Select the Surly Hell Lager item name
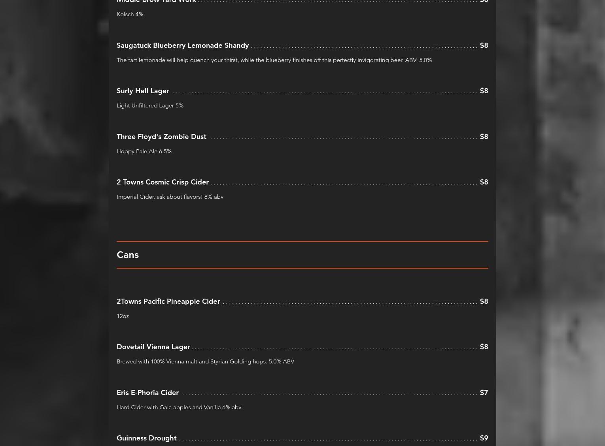This screenshot has width=605, height=446. tap(143, 91)
